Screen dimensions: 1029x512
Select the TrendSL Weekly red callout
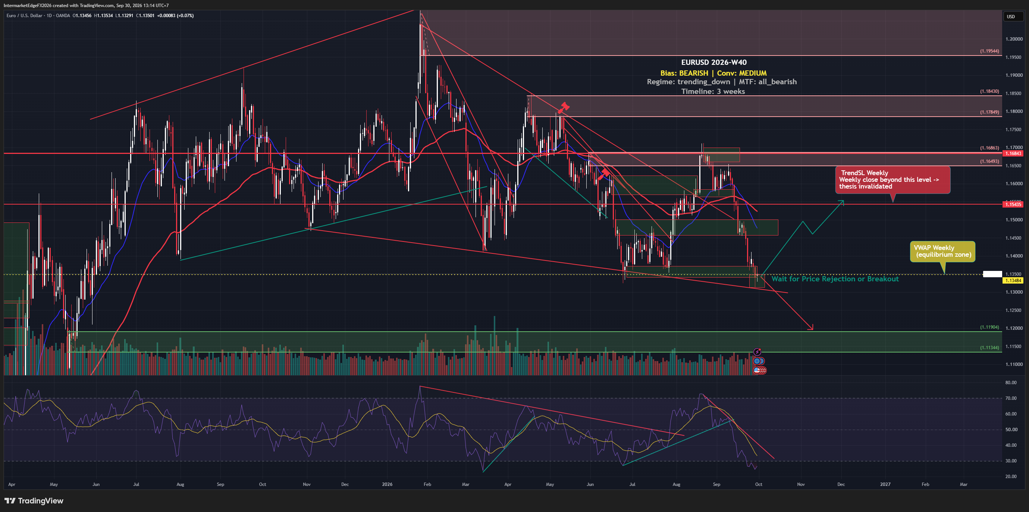tap(893, 180)
